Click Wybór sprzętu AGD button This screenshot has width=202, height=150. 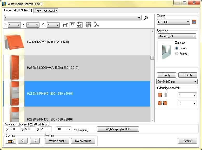point(118,129)
